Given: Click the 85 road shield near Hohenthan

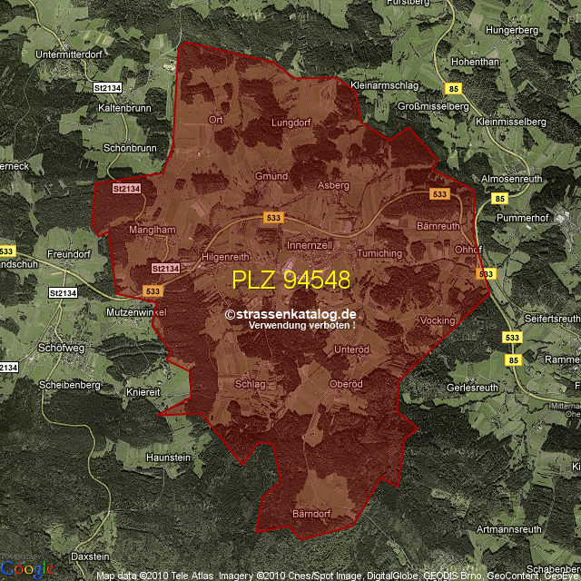Looking at the screenshot, I should coord(453,88).
